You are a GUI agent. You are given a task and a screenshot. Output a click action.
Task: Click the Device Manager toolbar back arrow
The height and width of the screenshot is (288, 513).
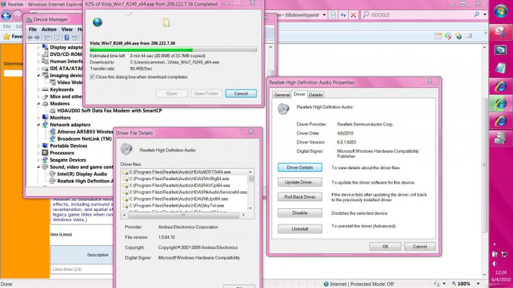(30, 38)
